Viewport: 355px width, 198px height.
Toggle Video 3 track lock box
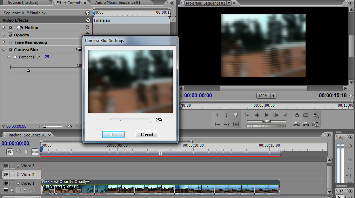12,166
